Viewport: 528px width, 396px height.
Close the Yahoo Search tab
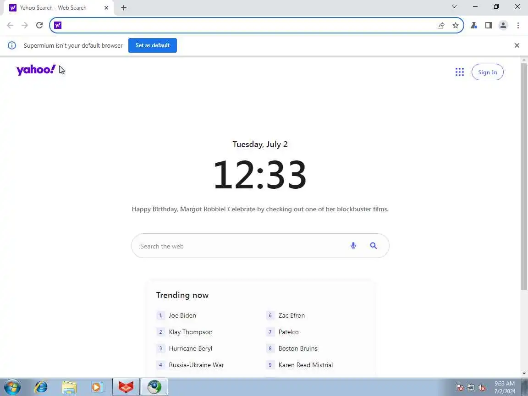tap(106, 8)
